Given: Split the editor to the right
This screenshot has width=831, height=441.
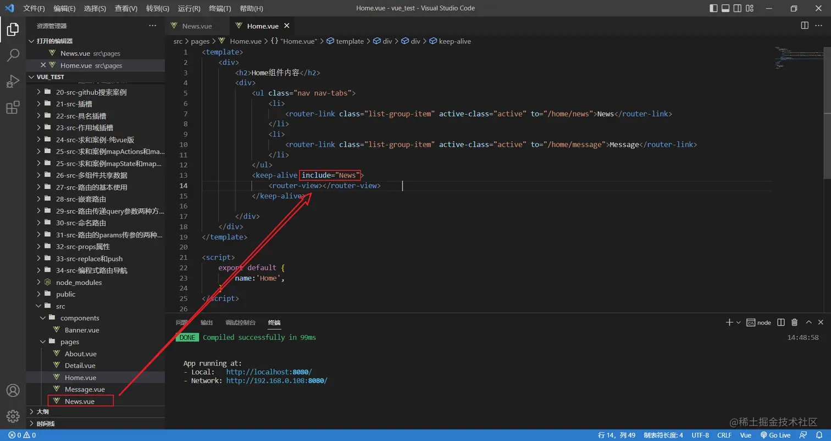Looking at the screenshot, I should (x=805, y=25).
